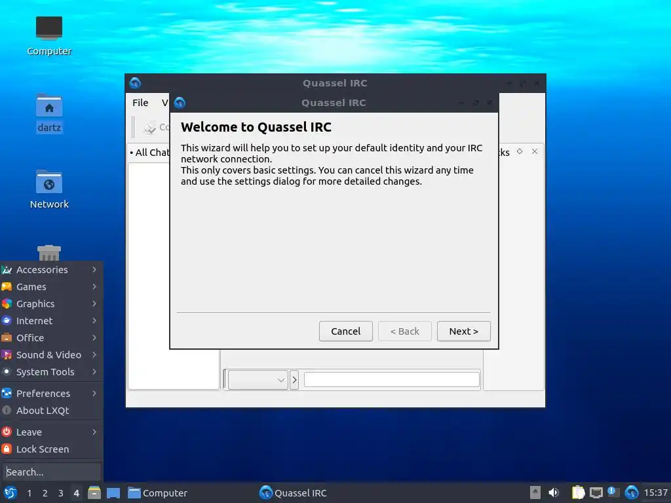Open the nick dropdown in Quassel input bar
Viewport: 671px width, 503px height.
258,380
